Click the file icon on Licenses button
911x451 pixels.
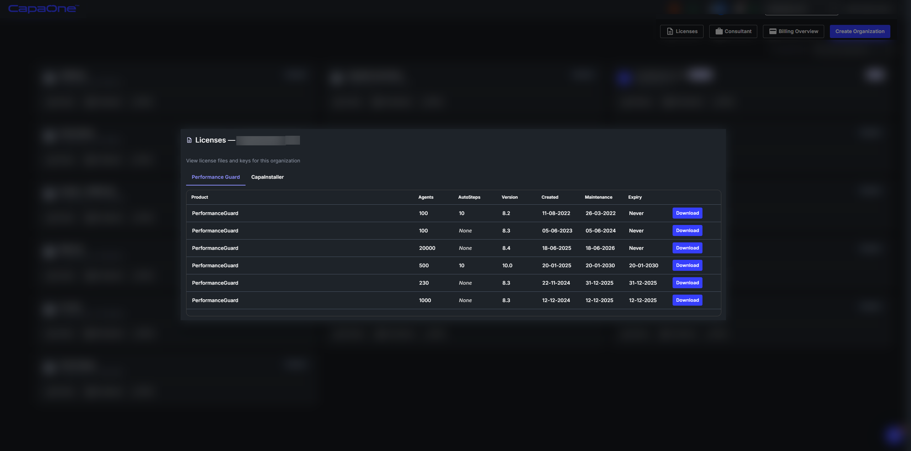coord(670,31)
